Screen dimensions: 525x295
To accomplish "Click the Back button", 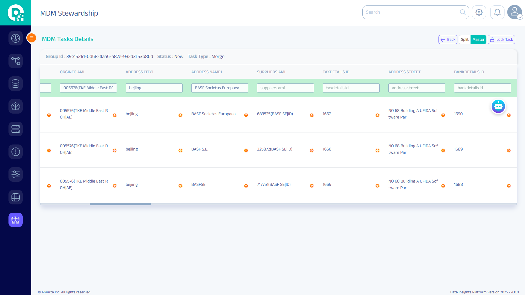I will click(448, 39).
